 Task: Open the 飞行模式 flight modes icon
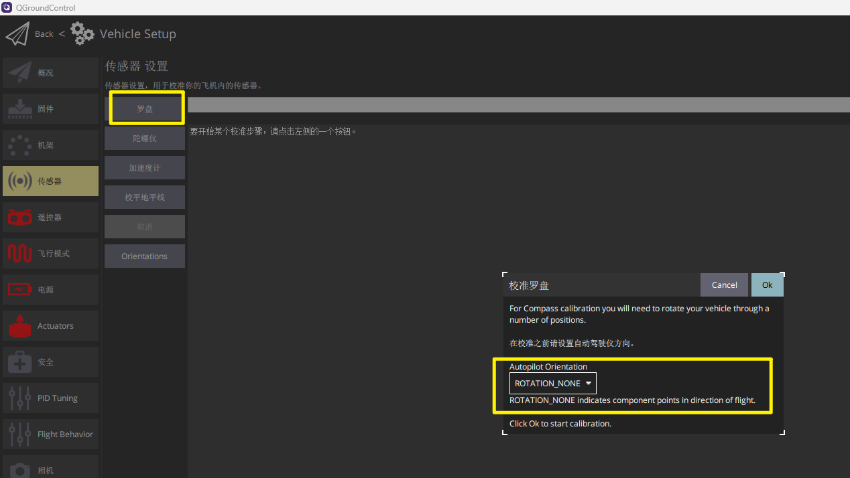point(20,254)
